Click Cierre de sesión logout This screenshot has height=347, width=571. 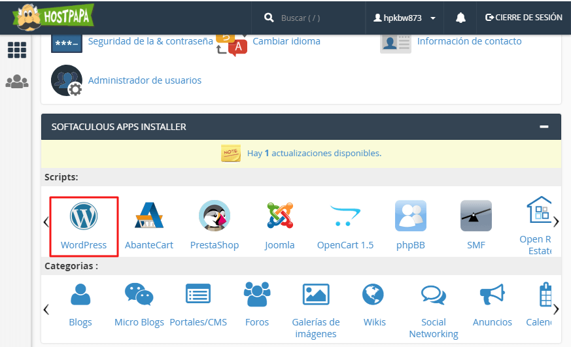(524, 18)
